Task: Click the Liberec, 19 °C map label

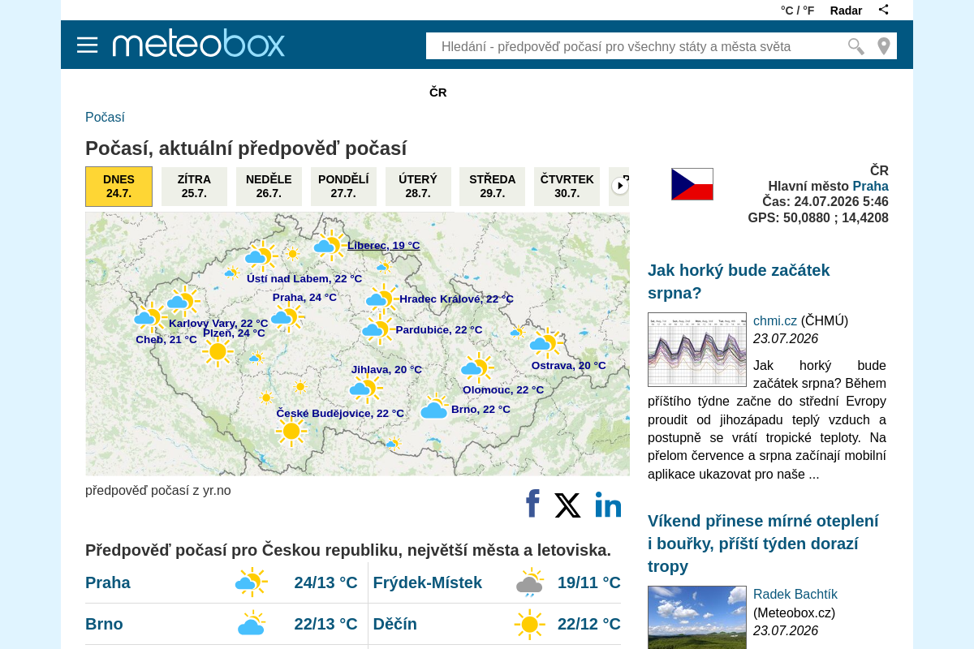Action: click(x=384, y=246)
